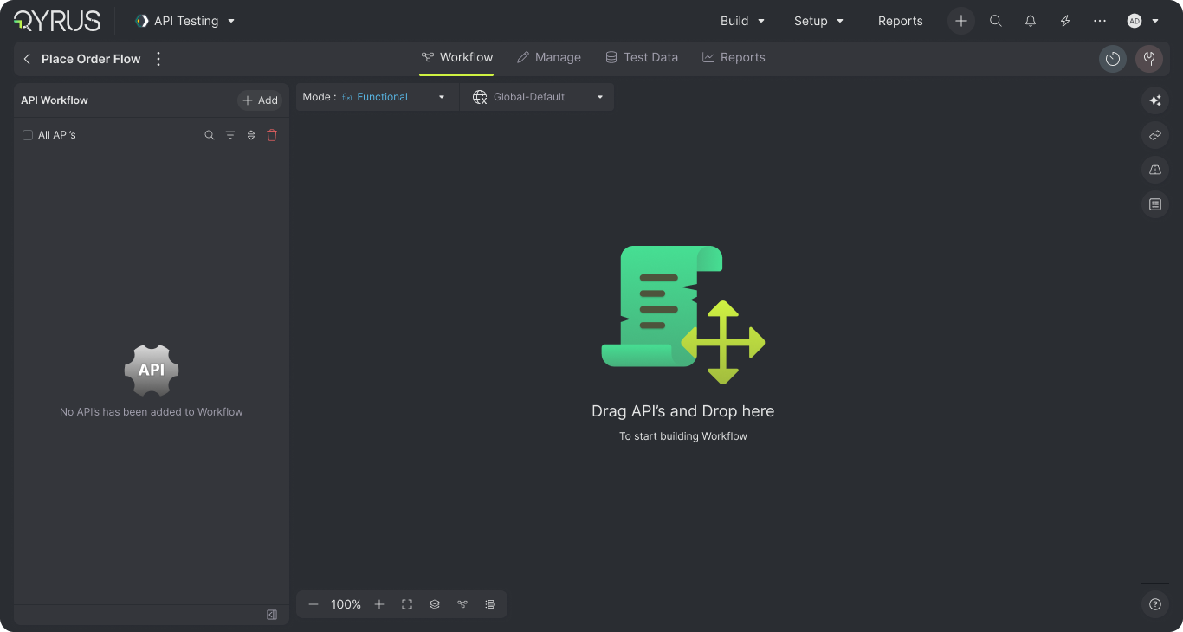The width and height of the screenshot is (1183, 632).
Task: Click the 'Place Order Flow' title
Action: coord(91,59)
